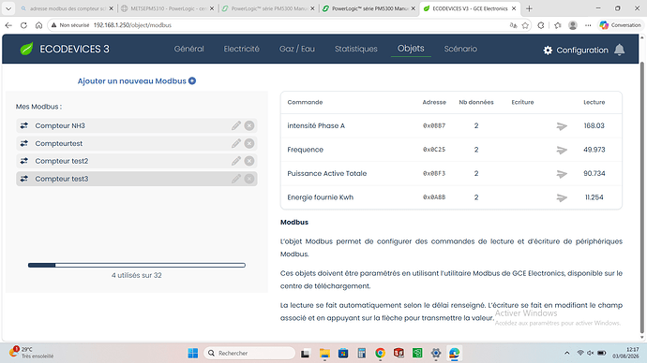Click the Non sécurisé site warning
This screenshot has height=363, width=647.
coord(70,25)
